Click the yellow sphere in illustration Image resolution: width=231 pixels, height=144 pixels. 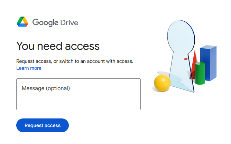162,83
